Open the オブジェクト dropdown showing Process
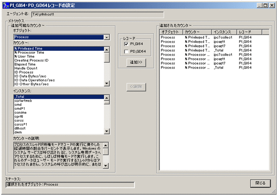This screenshot has height=196, width=278. (106, 37)
